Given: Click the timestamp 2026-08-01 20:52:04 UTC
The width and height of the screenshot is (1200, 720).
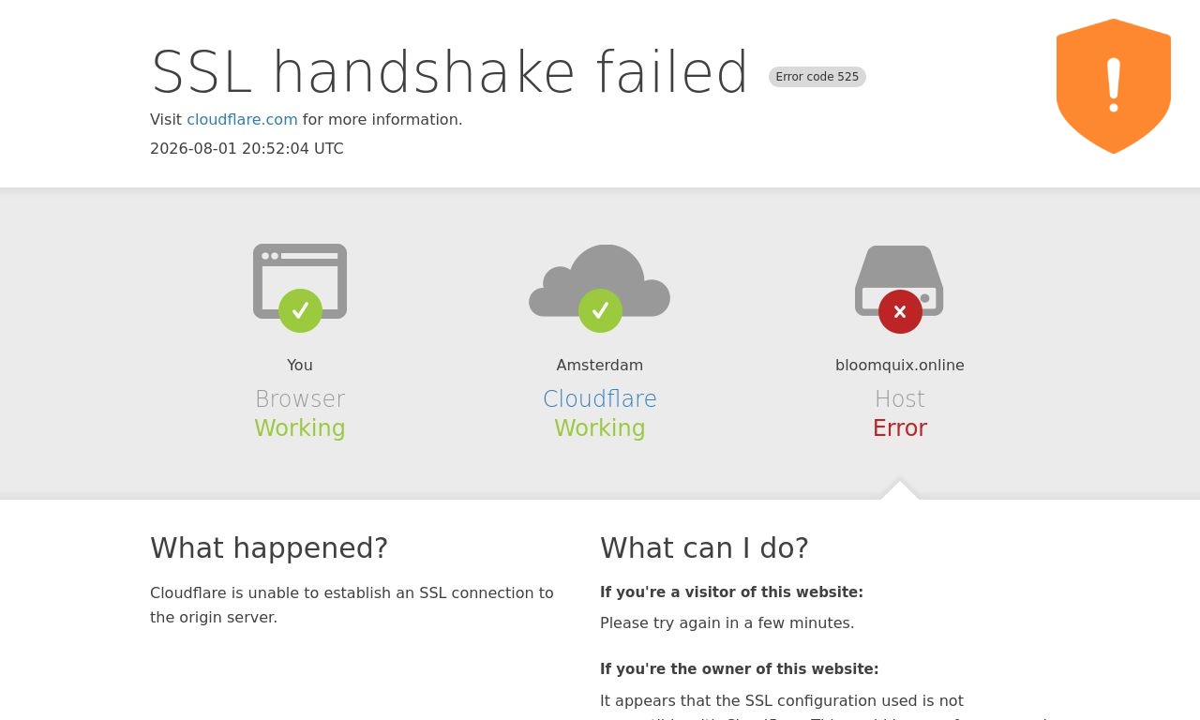Looking at the screenshot, I should [x=247, y=149].
